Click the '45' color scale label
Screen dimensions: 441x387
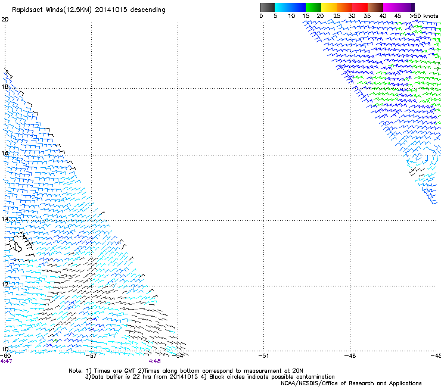[x=397, y=16]
